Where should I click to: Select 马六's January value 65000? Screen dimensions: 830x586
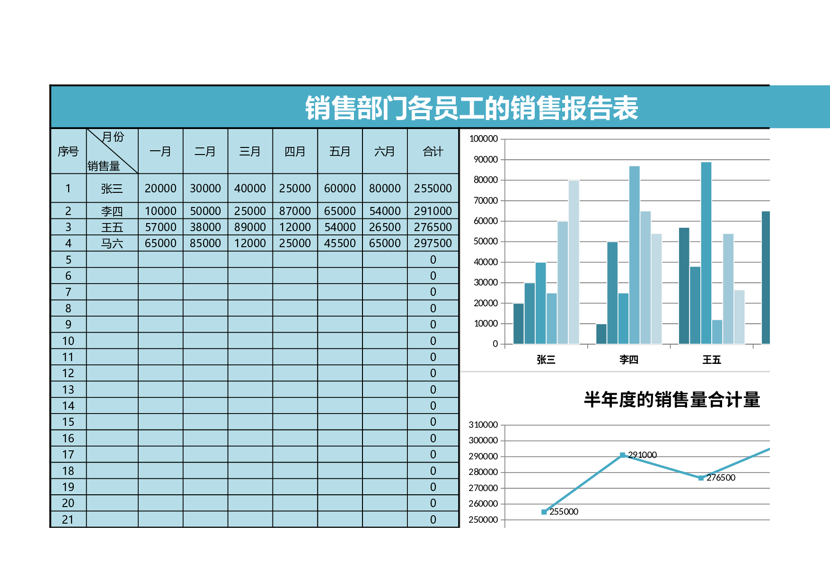coord(160,243)
